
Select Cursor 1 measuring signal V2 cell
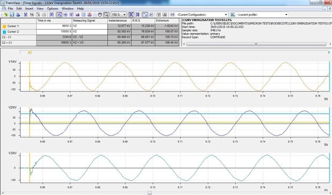click(90, 26)
